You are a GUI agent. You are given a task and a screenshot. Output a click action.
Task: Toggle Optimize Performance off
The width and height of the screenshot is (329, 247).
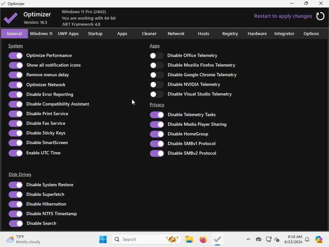coord(15,56)
